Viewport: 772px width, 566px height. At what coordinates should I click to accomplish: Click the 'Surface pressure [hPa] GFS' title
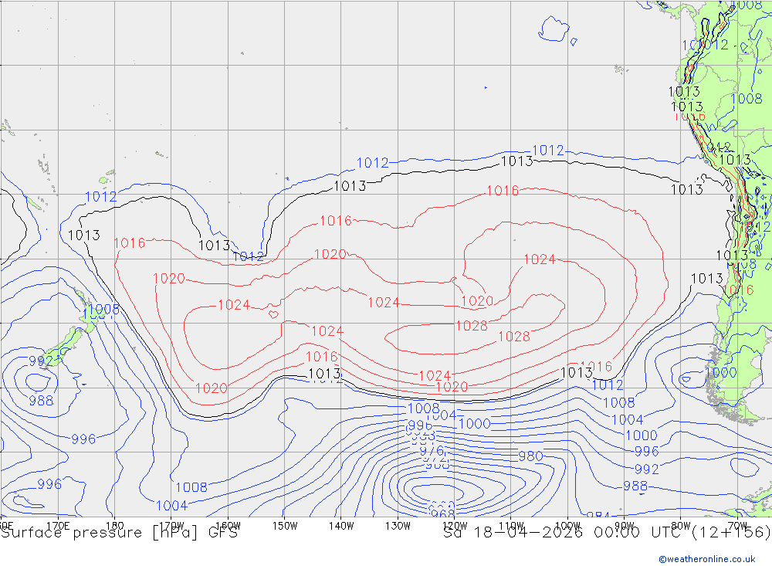pyautogui.click(x=119, y=533)
